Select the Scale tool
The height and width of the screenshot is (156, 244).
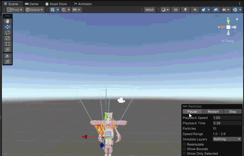pos(8,38)
